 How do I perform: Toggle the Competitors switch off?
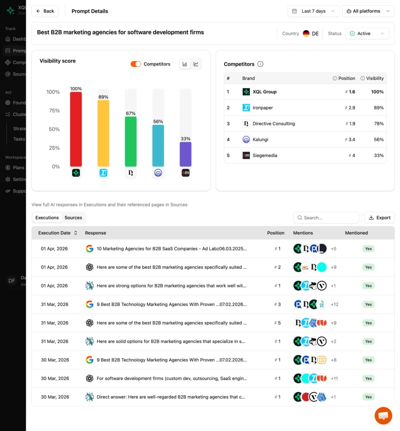click(135, 64)
